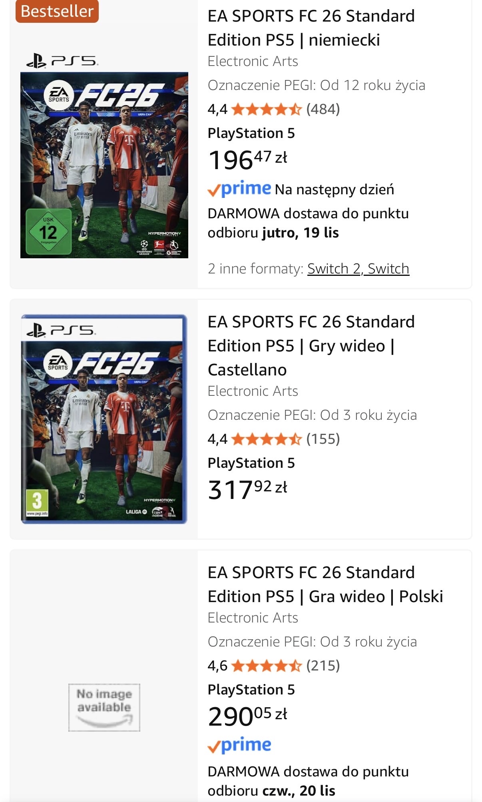Open the (484) review count
The image size is (482, 802).
point(323,109)
